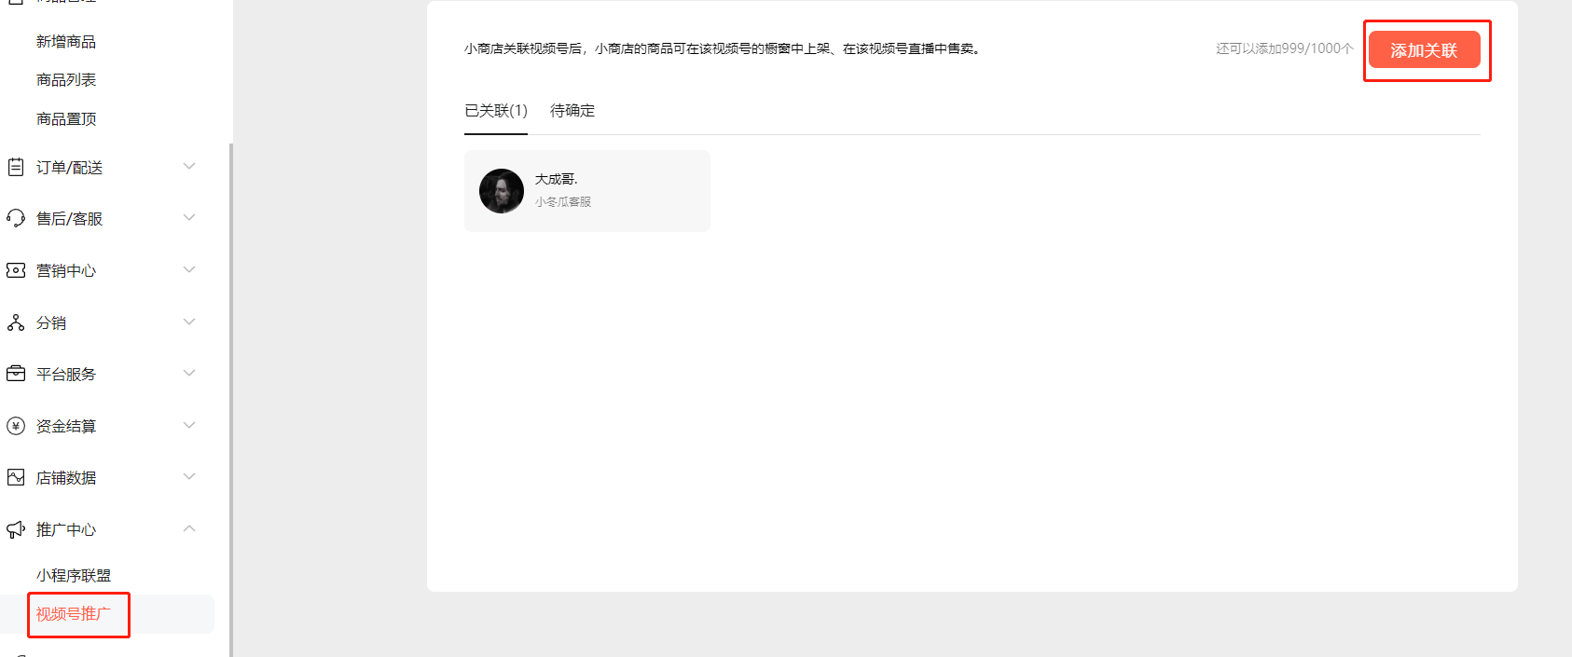Click the 推广中心 megaphone icon

[16, 529]
